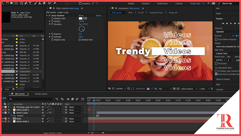Select the Rectangle shape tool

click(22, 3)
